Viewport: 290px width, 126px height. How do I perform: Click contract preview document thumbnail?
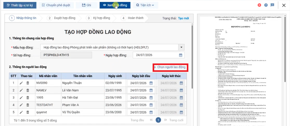[241, 71]
